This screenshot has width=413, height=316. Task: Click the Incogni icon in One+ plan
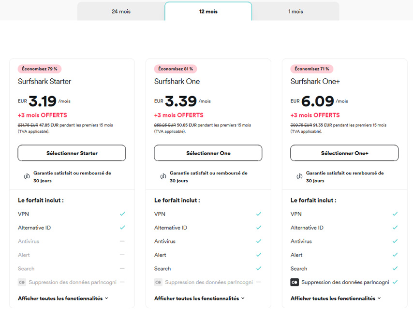tap(295, 282)
